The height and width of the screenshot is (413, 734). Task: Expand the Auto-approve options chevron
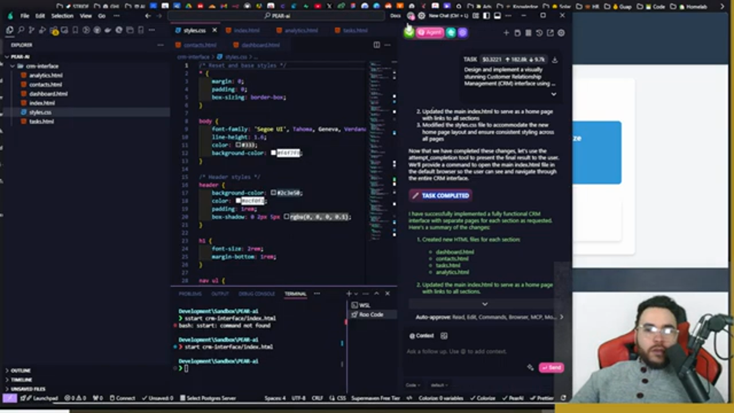[561, 317]
